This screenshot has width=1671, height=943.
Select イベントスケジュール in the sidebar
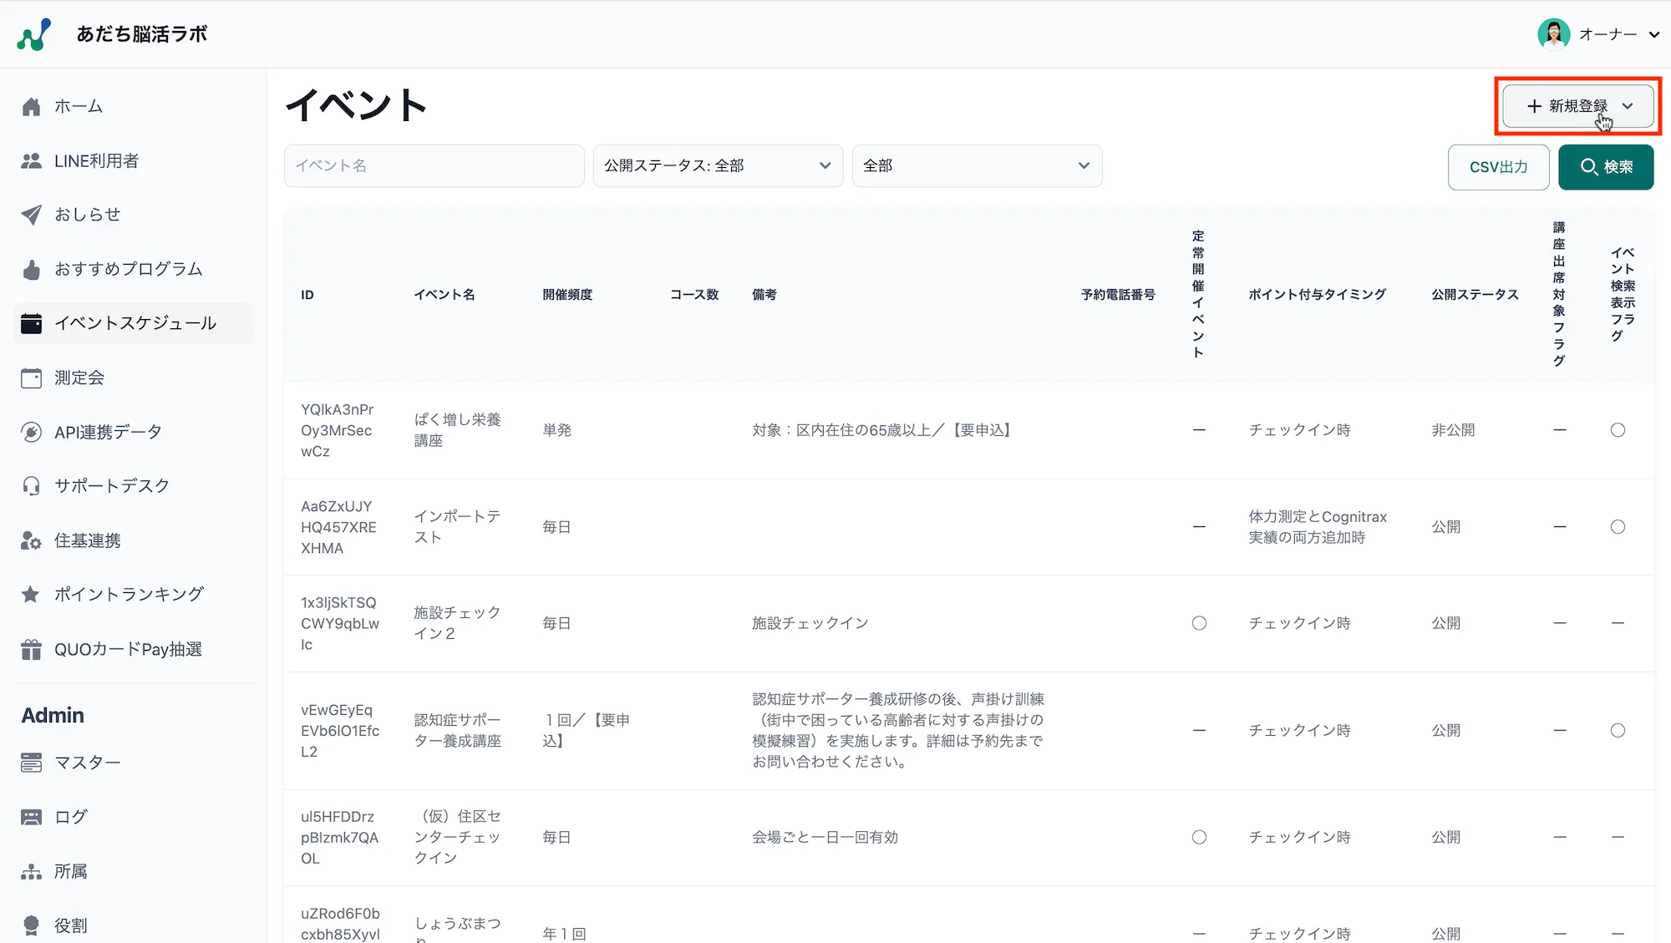coord(135,323)
